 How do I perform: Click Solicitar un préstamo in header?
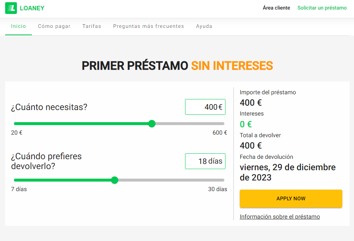[x=322, y=8]
